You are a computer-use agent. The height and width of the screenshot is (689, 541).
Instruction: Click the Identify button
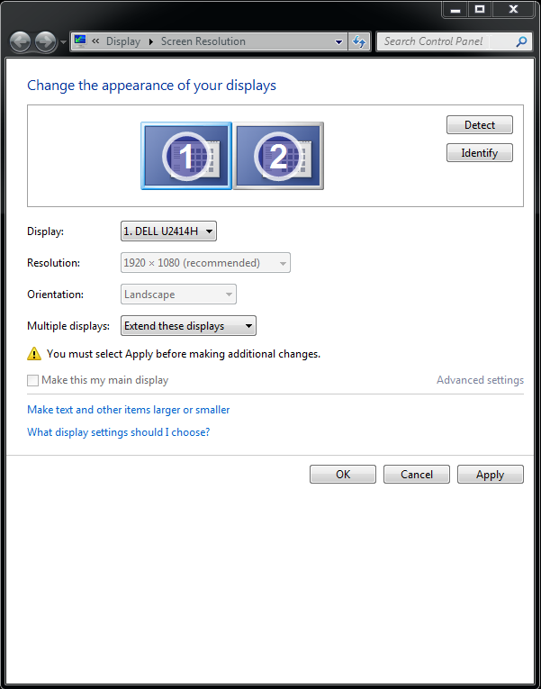point(480,153)
